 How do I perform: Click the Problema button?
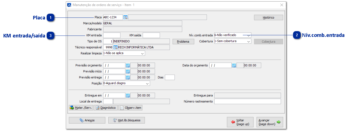click(x=183, y=42)
